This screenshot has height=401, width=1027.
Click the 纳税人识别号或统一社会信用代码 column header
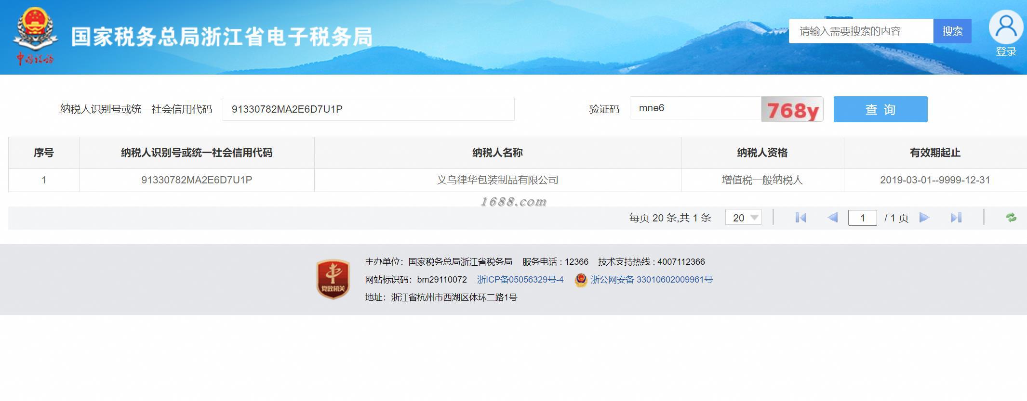197,153
